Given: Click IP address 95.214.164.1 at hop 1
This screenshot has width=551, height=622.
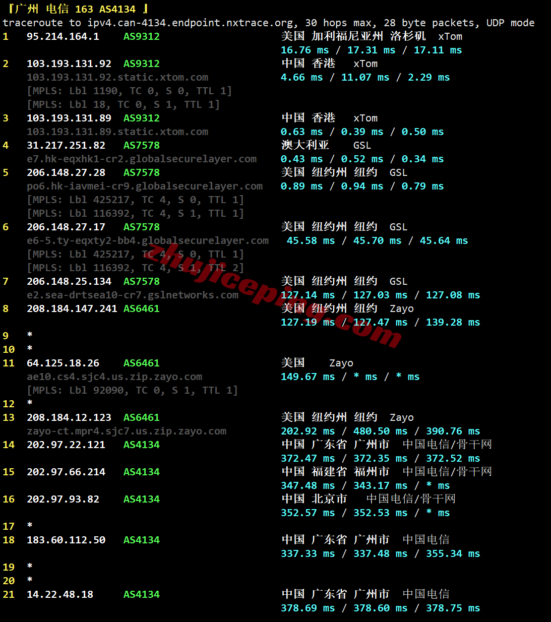Looking at the screenshot, I should pyautogui.click(x=63, y=36).
